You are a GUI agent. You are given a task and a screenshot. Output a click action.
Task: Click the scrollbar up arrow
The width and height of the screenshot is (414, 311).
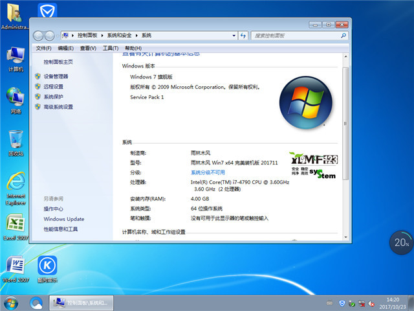(x=345, y=56)
